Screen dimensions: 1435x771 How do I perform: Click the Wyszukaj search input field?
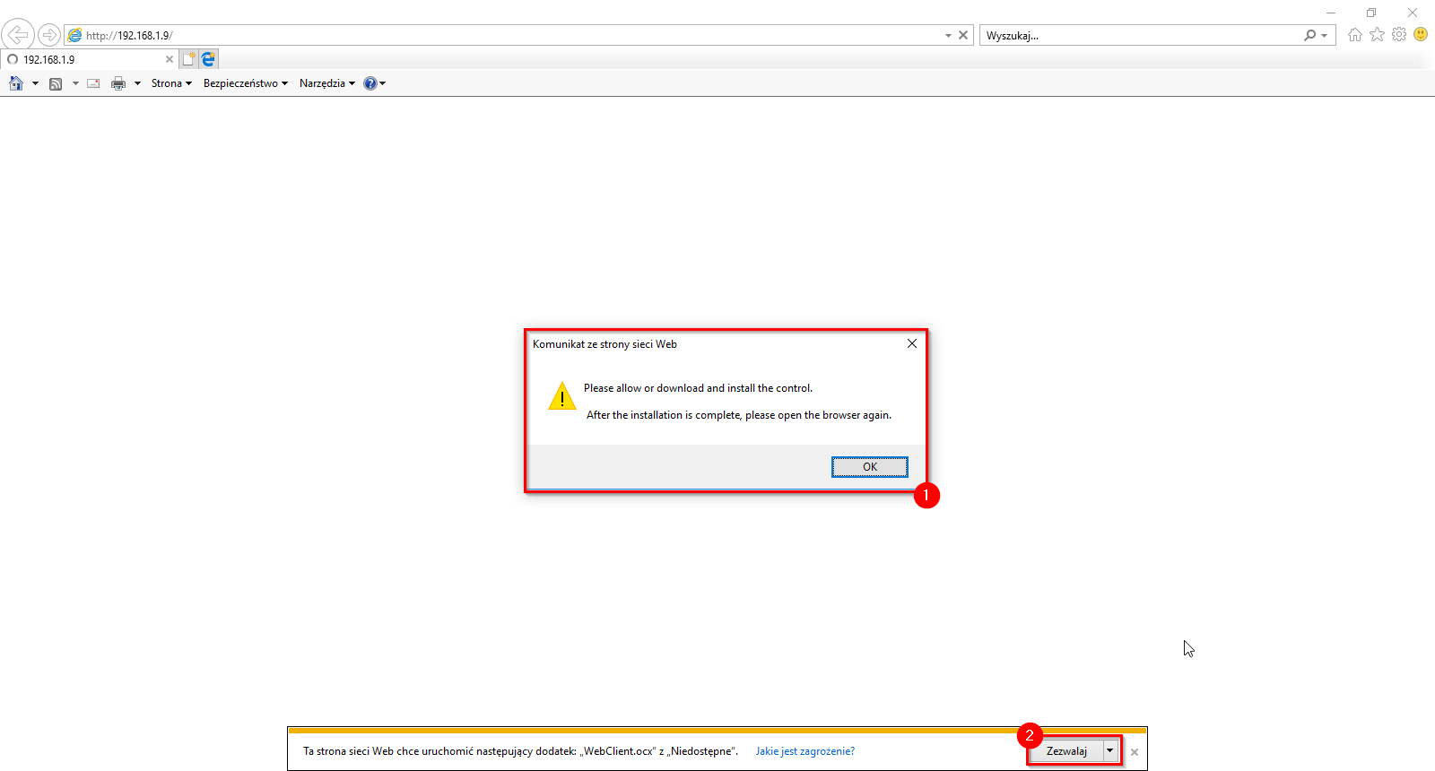tap(1141, 36)
